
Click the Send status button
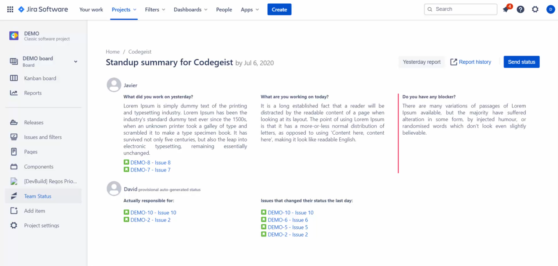coord(521,62)
